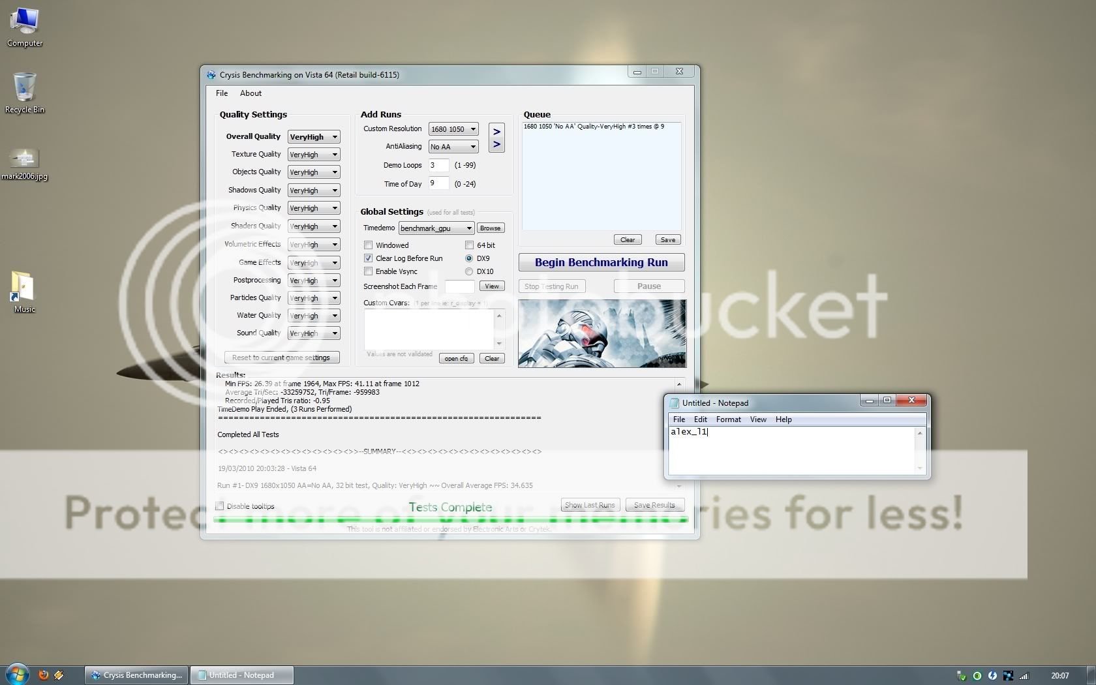The width and height of the screenshot is (1096, 685).
Task: Open Notepad's File menu
Action: pyautogui.click(x=679, y=419)
